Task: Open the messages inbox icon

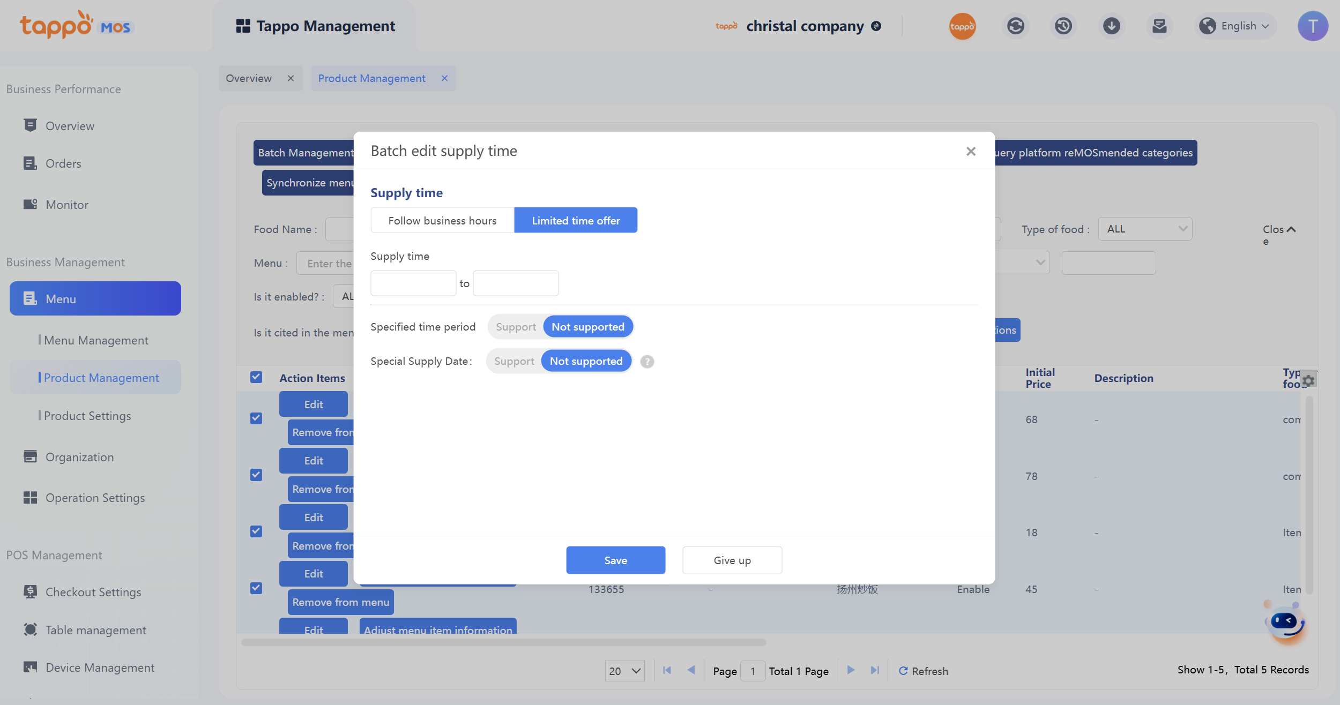Action: 1159,26
